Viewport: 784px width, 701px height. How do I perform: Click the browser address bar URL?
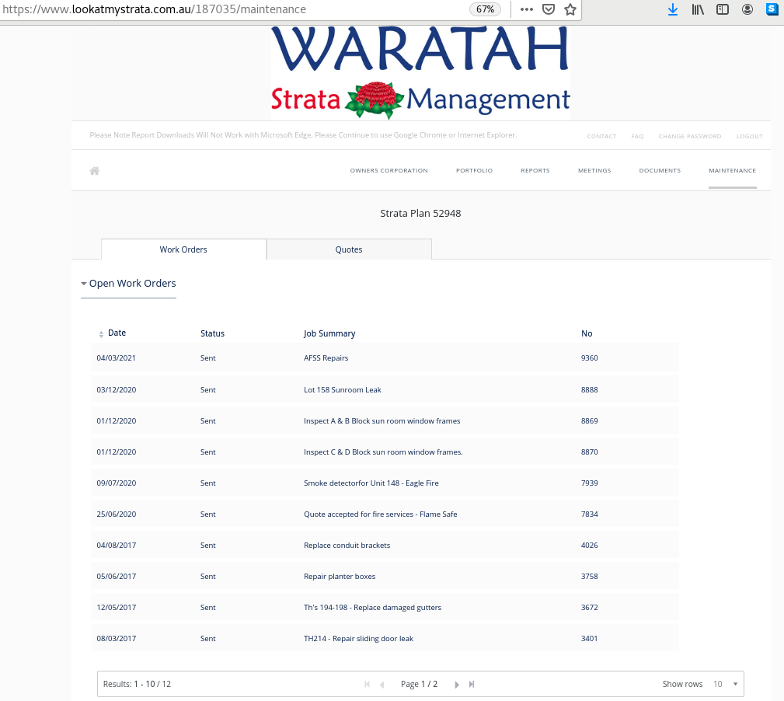tap(155, 9)
